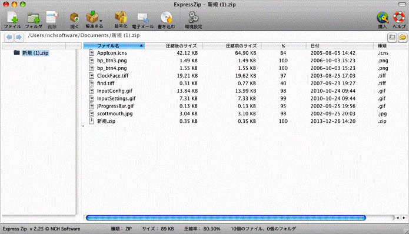
Task: Click the green zoom window button
Action: click(23, 4)
